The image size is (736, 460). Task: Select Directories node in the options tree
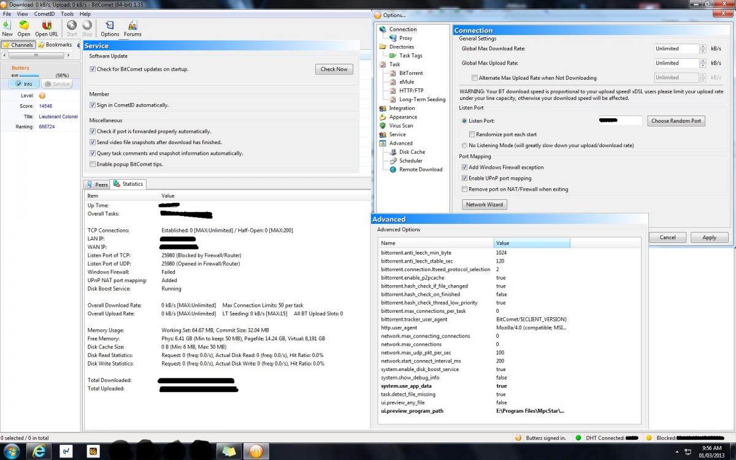coord(401,47)
